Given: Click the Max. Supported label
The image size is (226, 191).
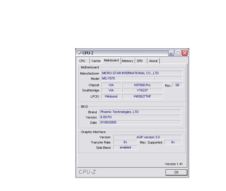Looking at the screenshot, I should click(x=151, y=142).
